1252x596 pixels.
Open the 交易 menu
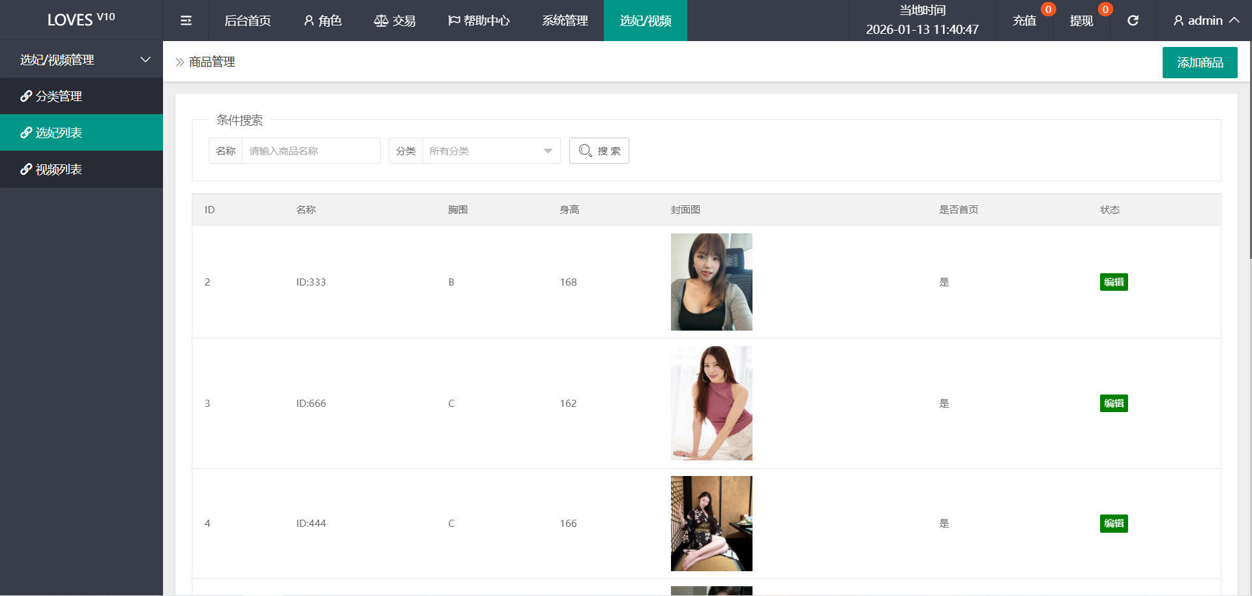[x=395, y=21]
